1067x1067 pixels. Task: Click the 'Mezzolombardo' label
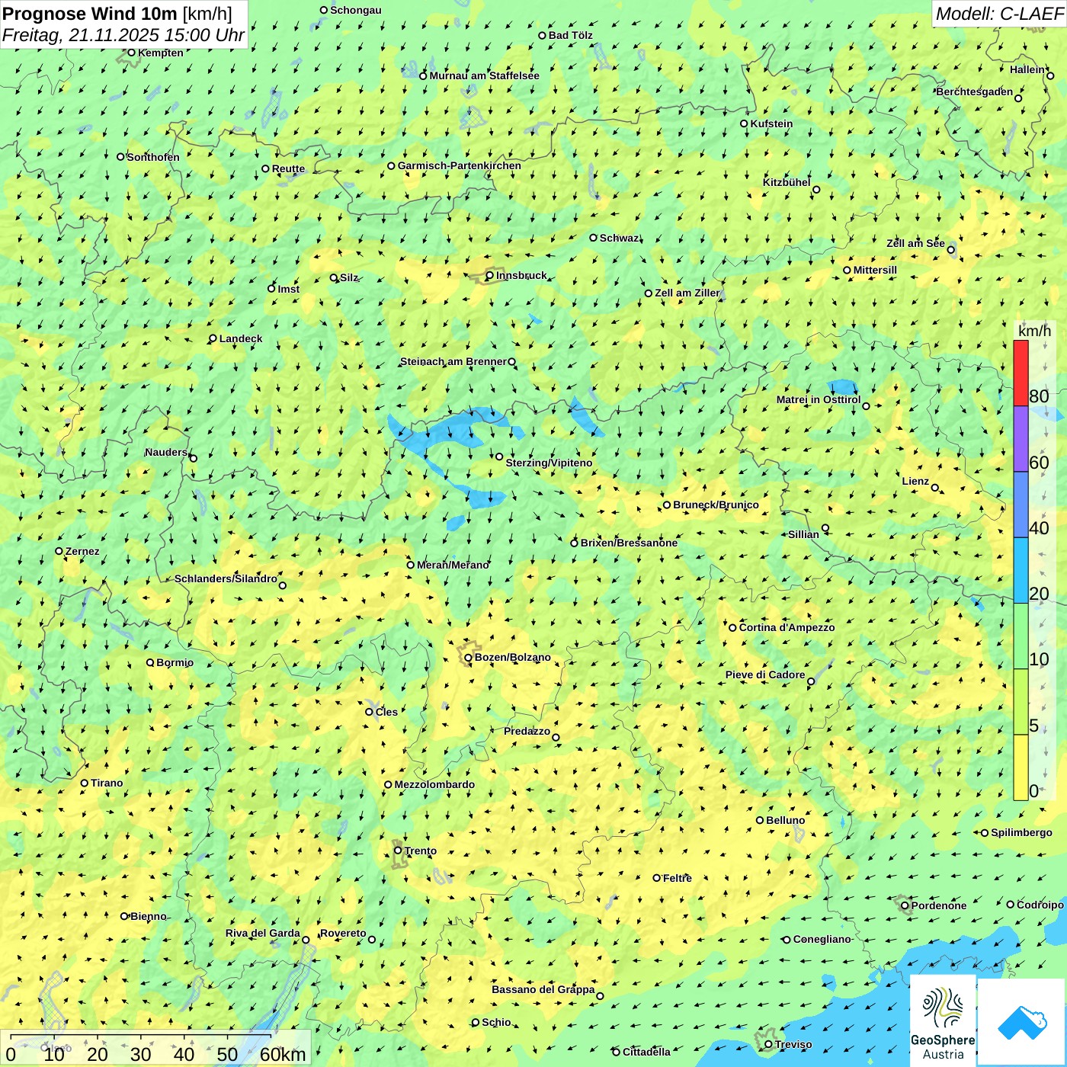pos(434,784)
